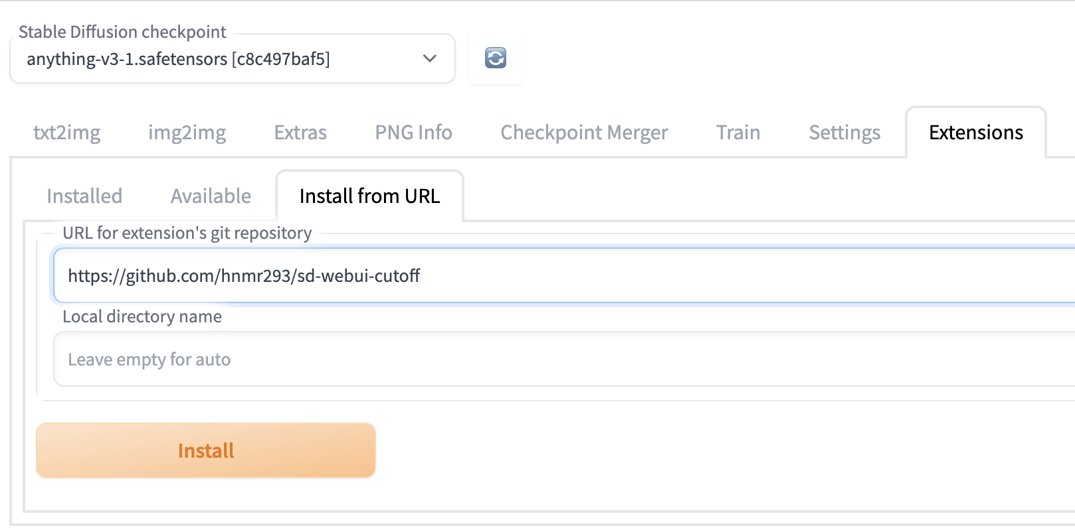Select the Install from URL sub-tab
This screenshot has width=1075, height=528.
(x=369, y=196)
